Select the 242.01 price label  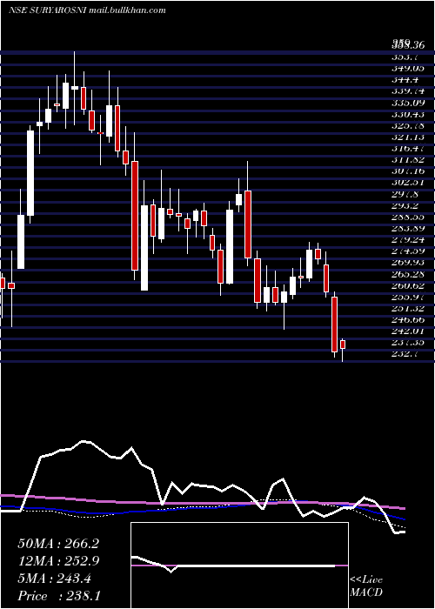[x=407, y=331]
